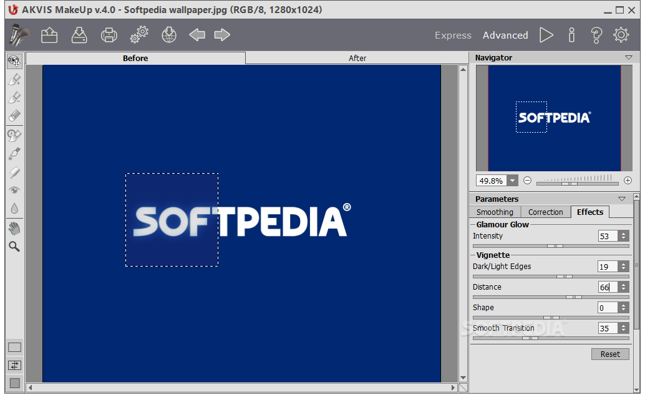
Task: Click the Navigator thumbnail preview
Action: coord(554,118)
